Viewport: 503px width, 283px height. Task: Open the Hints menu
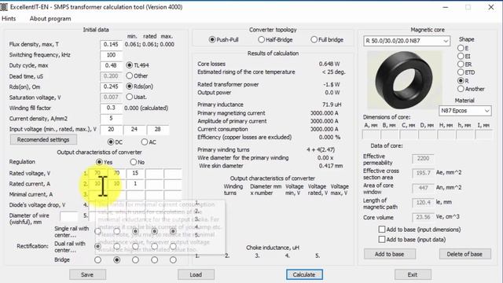pos(9,19)
